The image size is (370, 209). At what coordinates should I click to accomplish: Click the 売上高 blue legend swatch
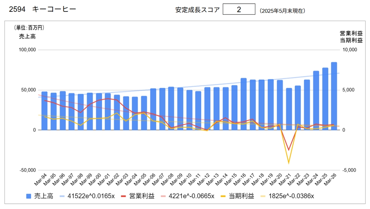pos(28,196)
